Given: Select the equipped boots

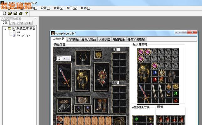Looking at the screenshot, I should (101, 105).
